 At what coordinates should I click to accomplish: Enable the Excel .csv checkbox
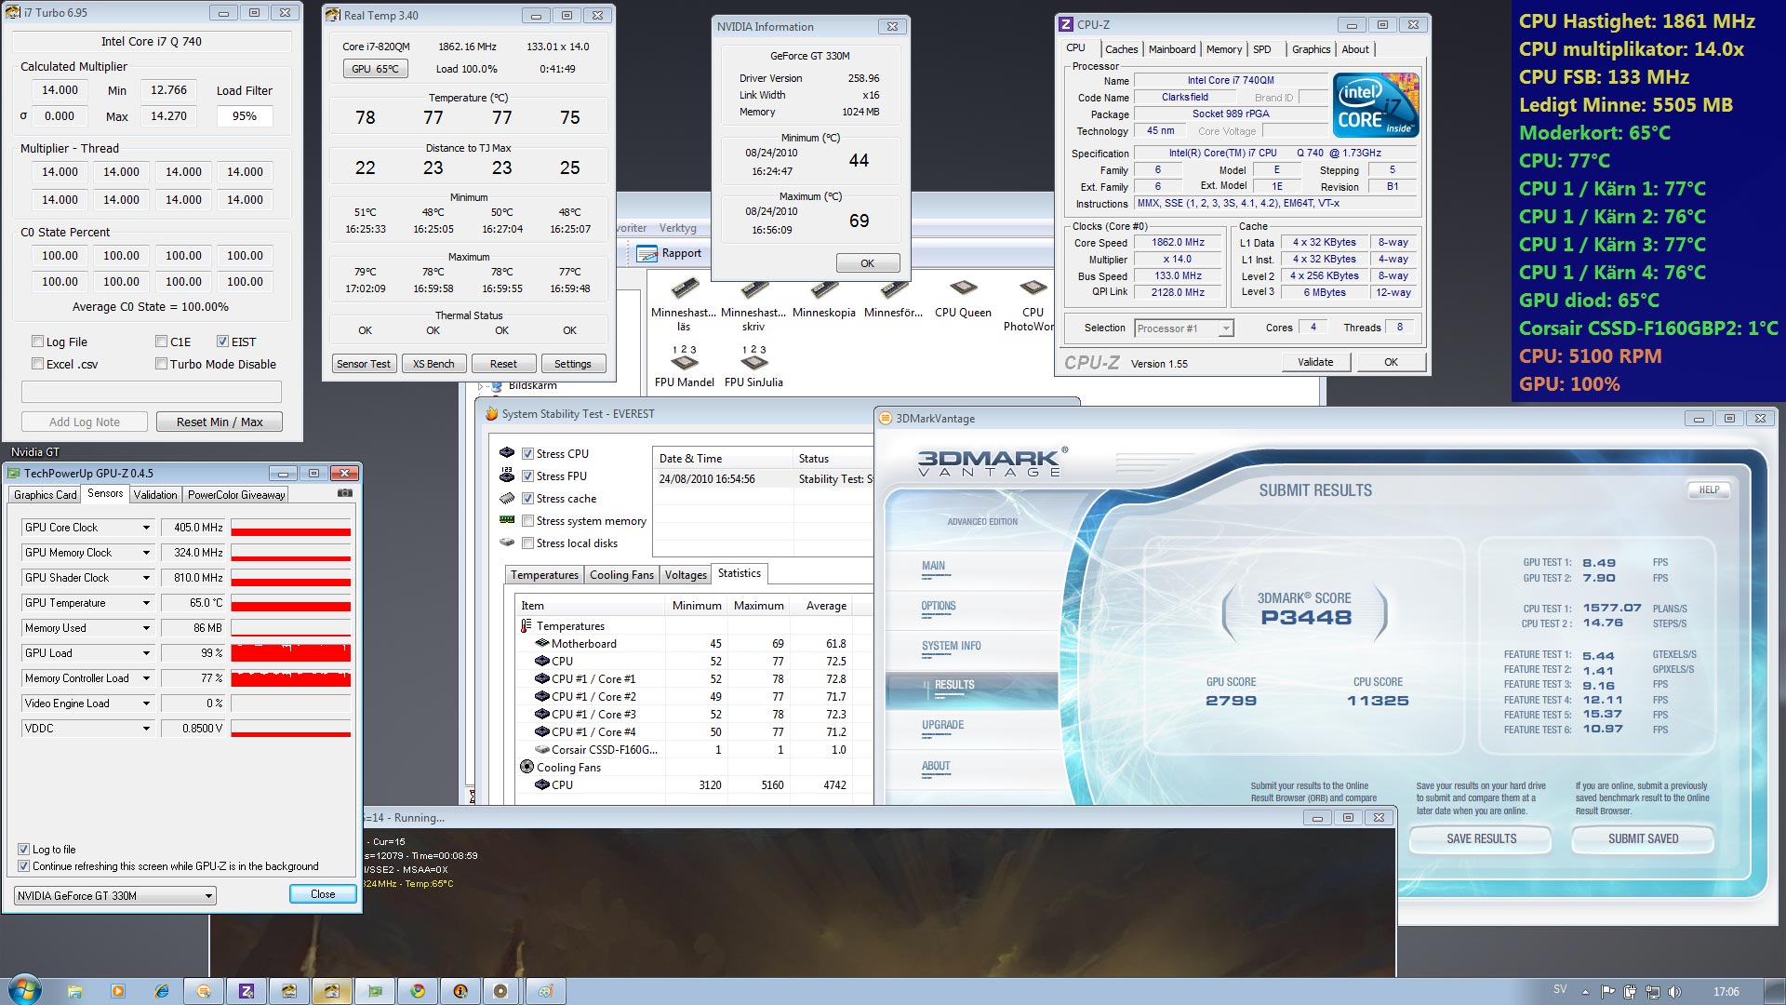tap(38, 364)
